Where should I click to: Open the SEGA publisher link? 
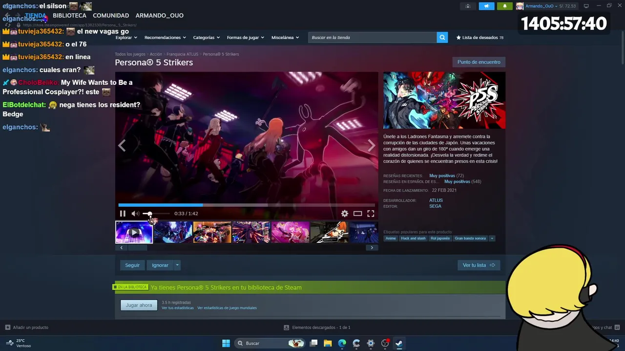[x=435, y=206]
